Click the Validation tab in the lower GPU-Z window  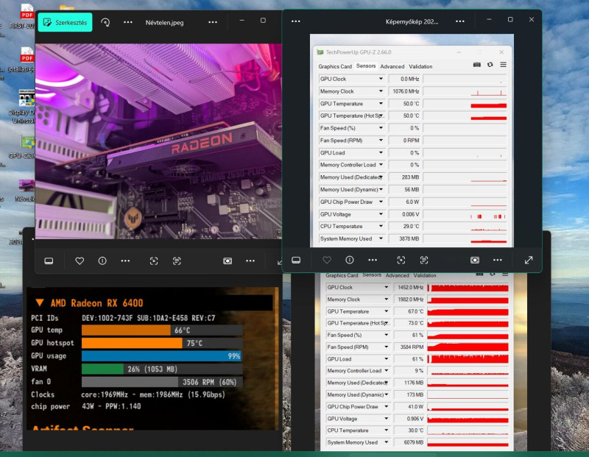pyautogui.click(x=425, y=276)
